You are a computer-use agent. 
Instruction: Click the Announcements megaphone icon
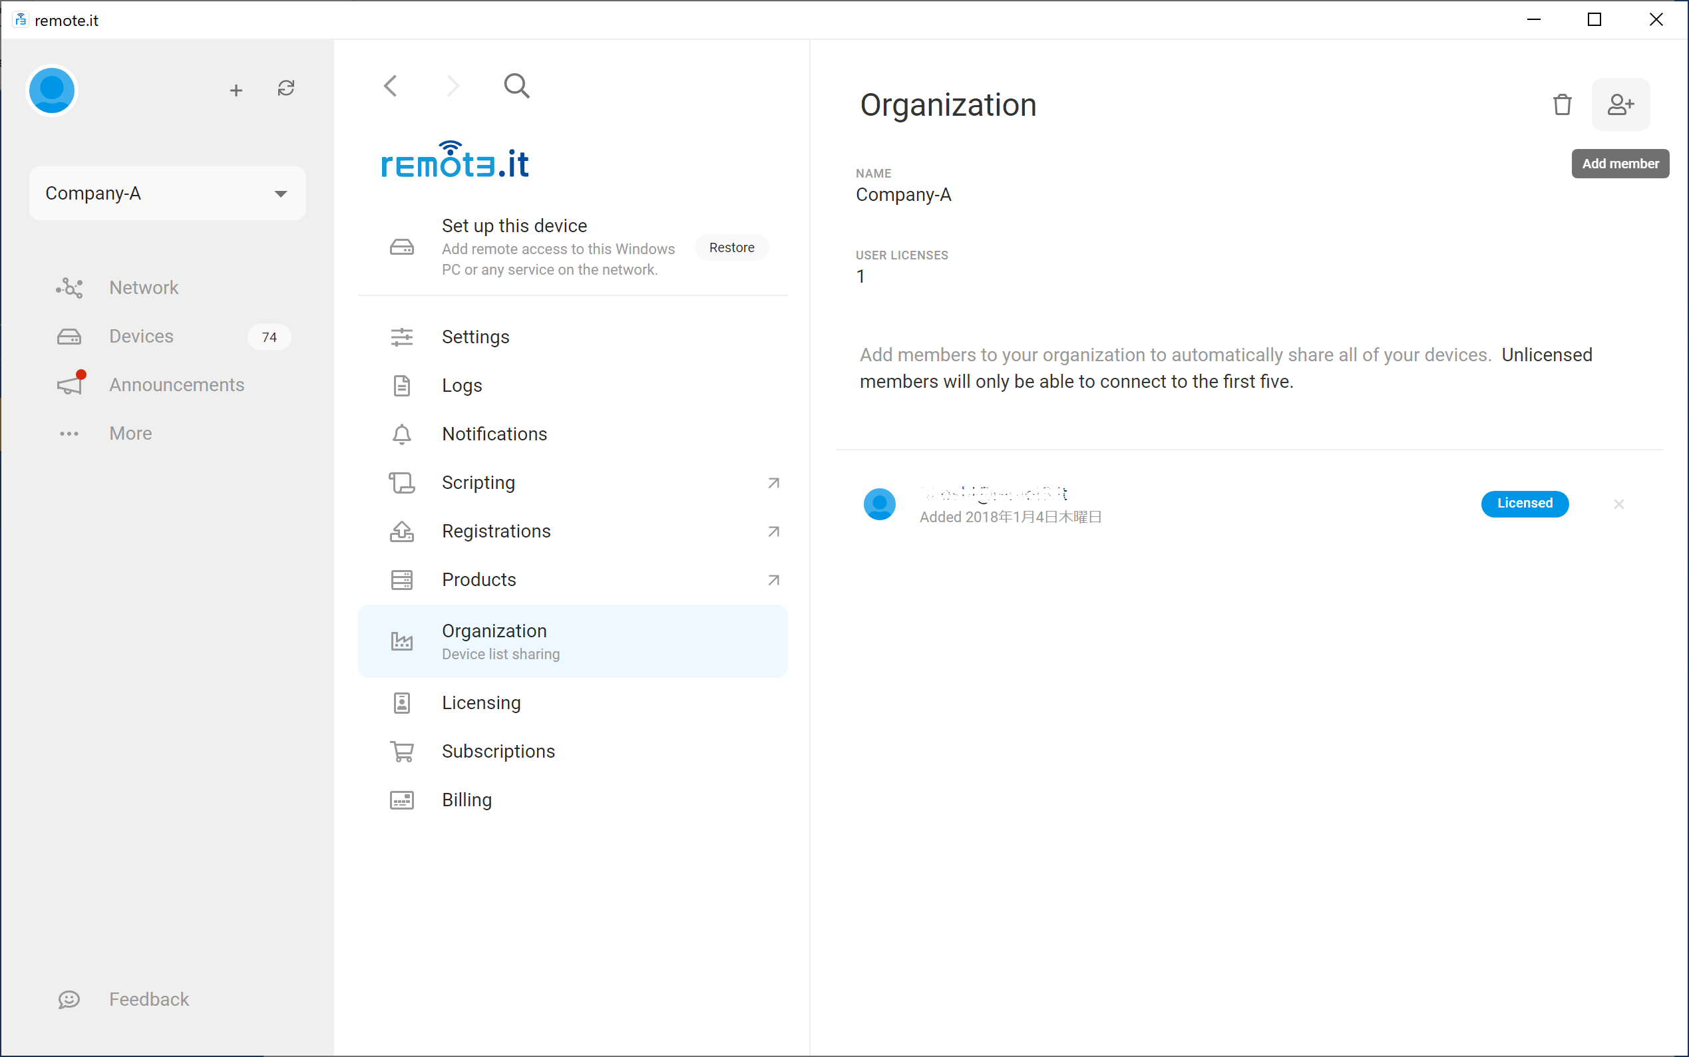tap(70, 384)
